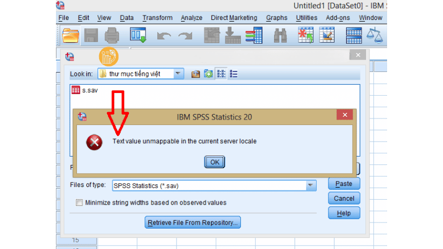
Task: Click the Recall recently used dialogs icon
Action: tap(137, 36)
